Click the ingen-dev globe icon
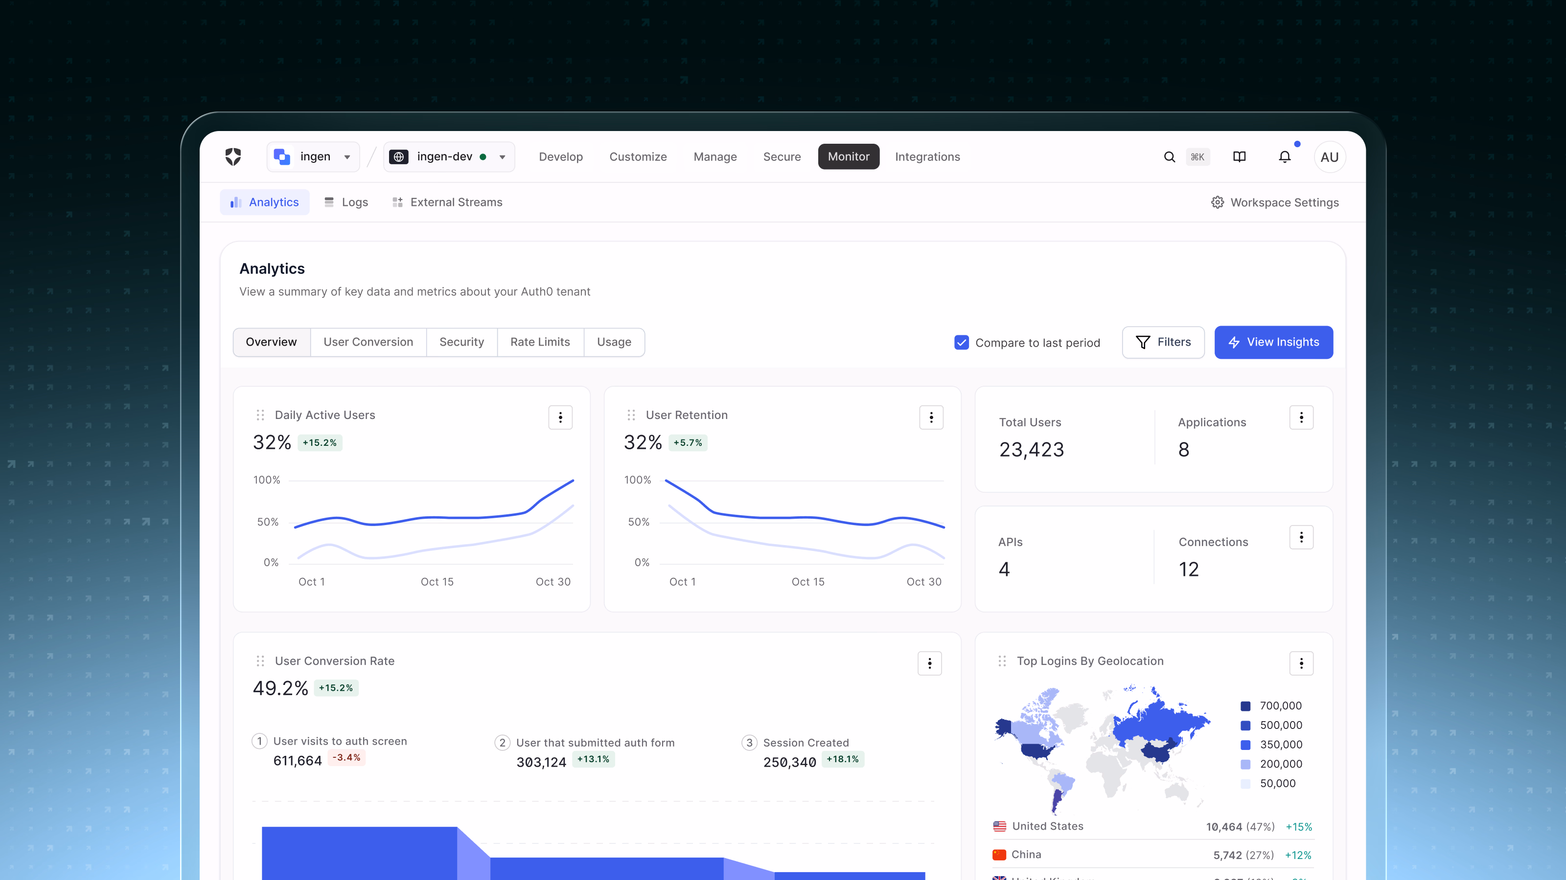1566x880 pixels. pyautogui.click(x=399, y=156)
